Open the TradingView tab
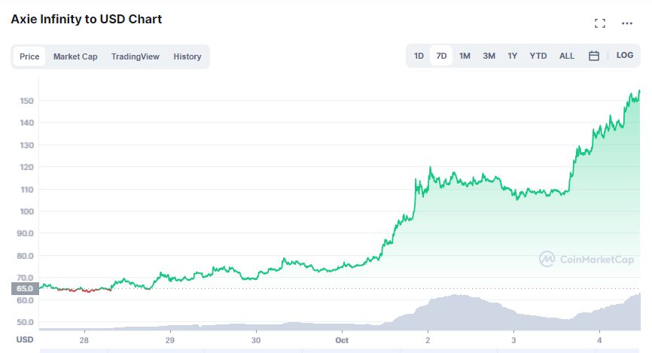 point(136,56)
